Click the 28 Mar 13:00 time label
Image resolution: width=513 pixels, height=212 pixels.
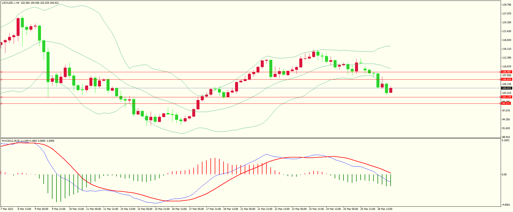click(x=385, y=209)
